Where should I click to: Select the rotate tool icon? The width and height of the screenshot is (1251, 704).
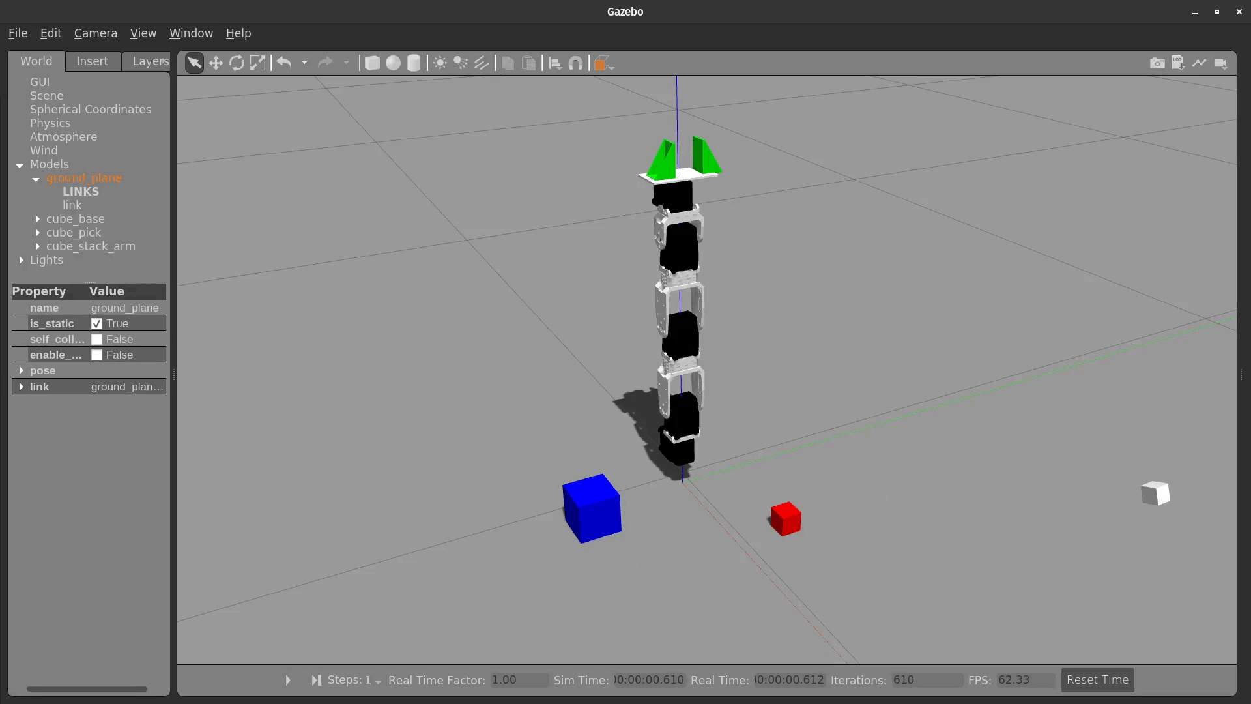point(237,63)
